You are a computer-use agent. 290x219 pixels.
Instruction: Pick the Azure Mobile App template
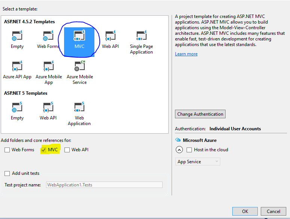coord(49,73)
